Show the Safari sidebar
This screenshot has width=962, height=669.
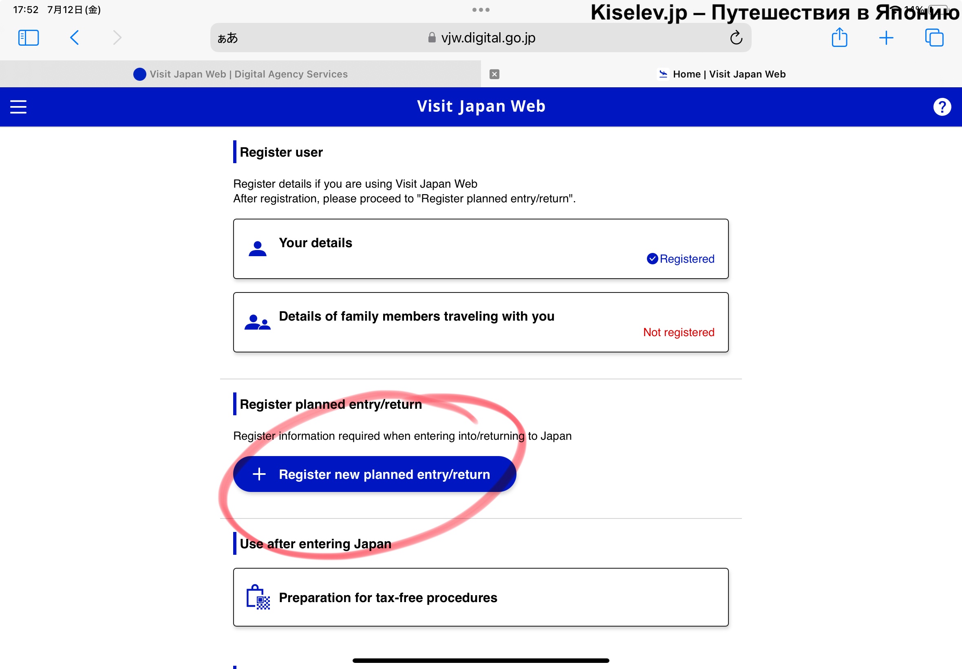pos(29,38)
